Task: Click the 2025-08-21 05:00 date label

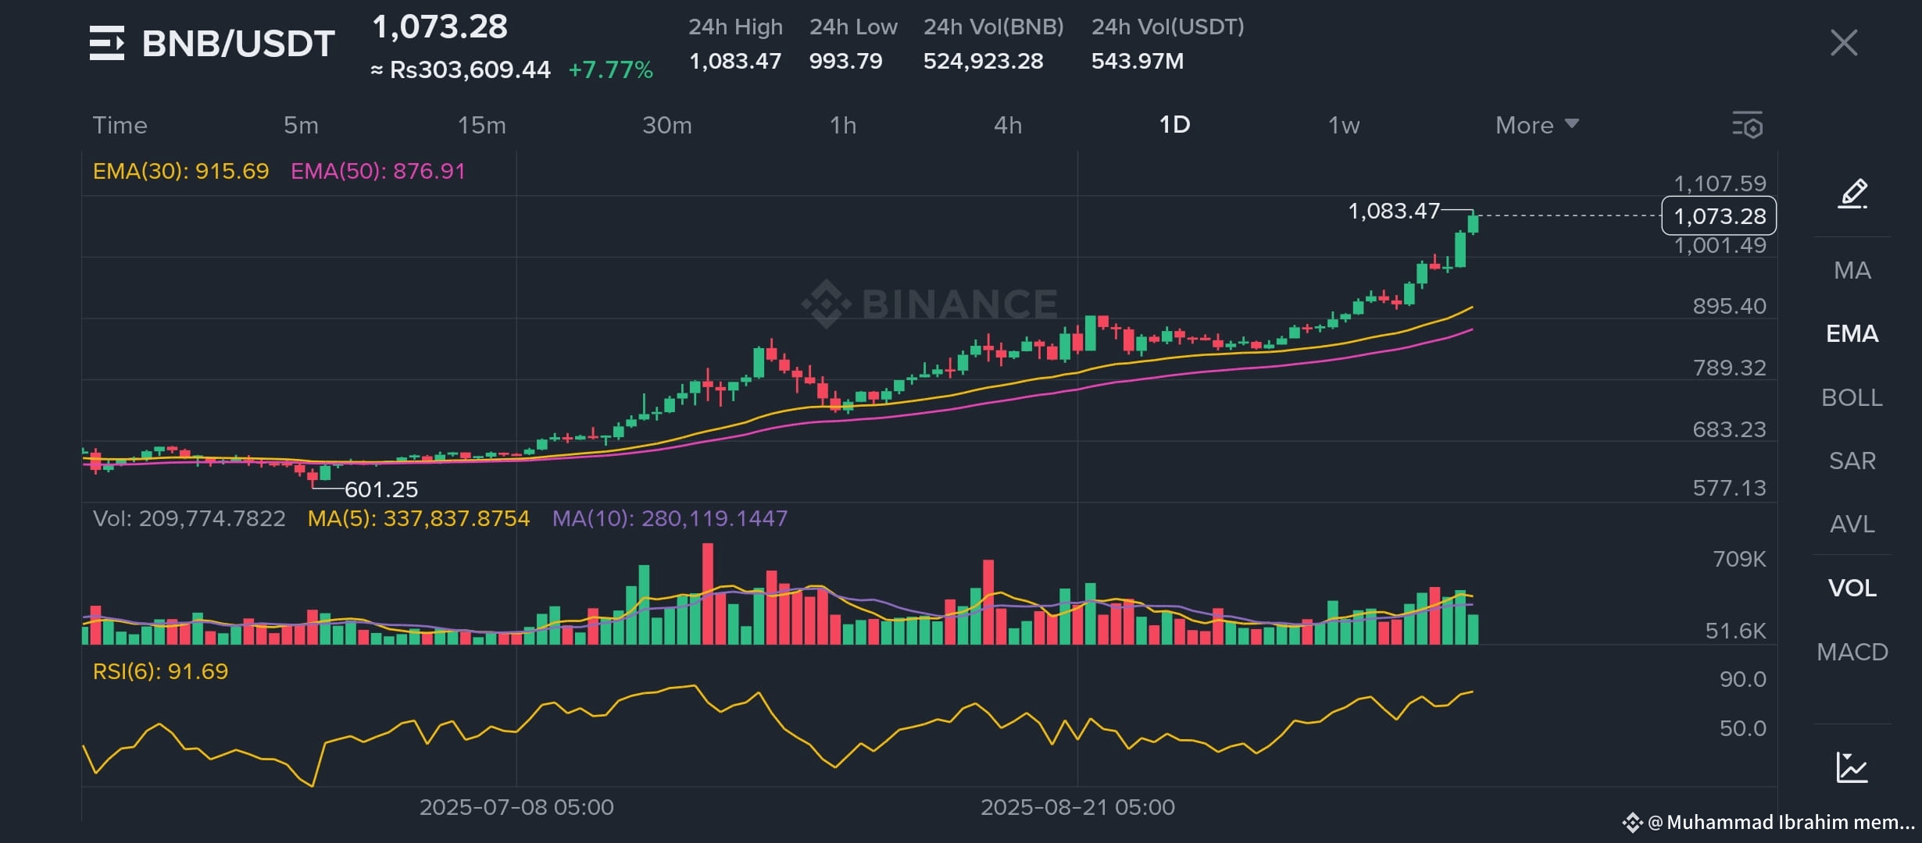Action: pos(1077,807)
